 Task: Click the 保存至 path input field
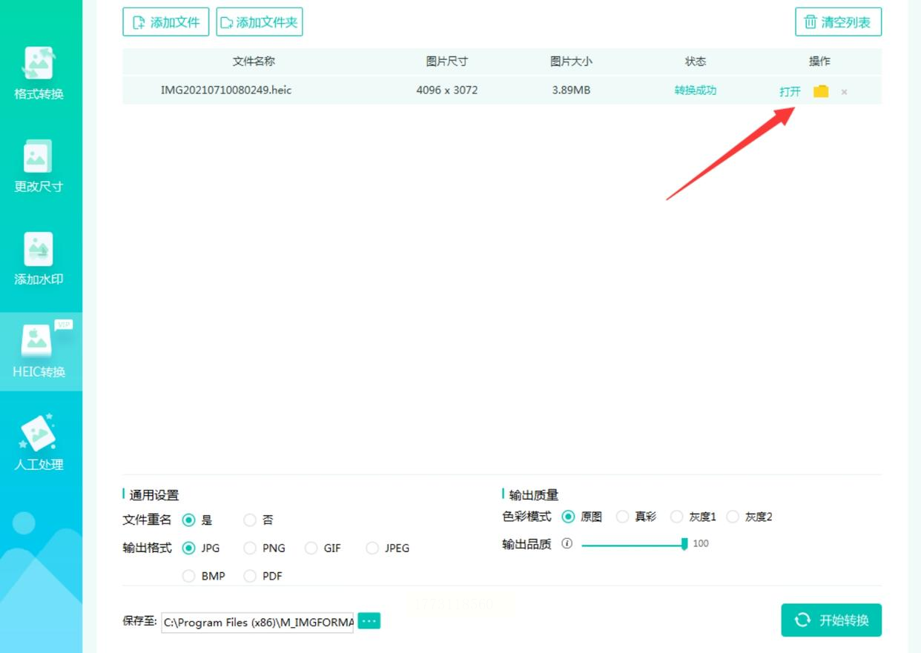[x=257, y=623]
